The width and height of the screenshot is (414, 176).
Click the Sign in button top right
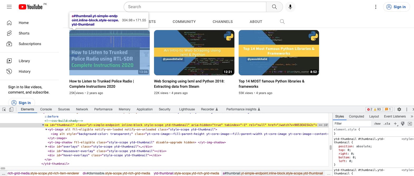pos(396,7)
